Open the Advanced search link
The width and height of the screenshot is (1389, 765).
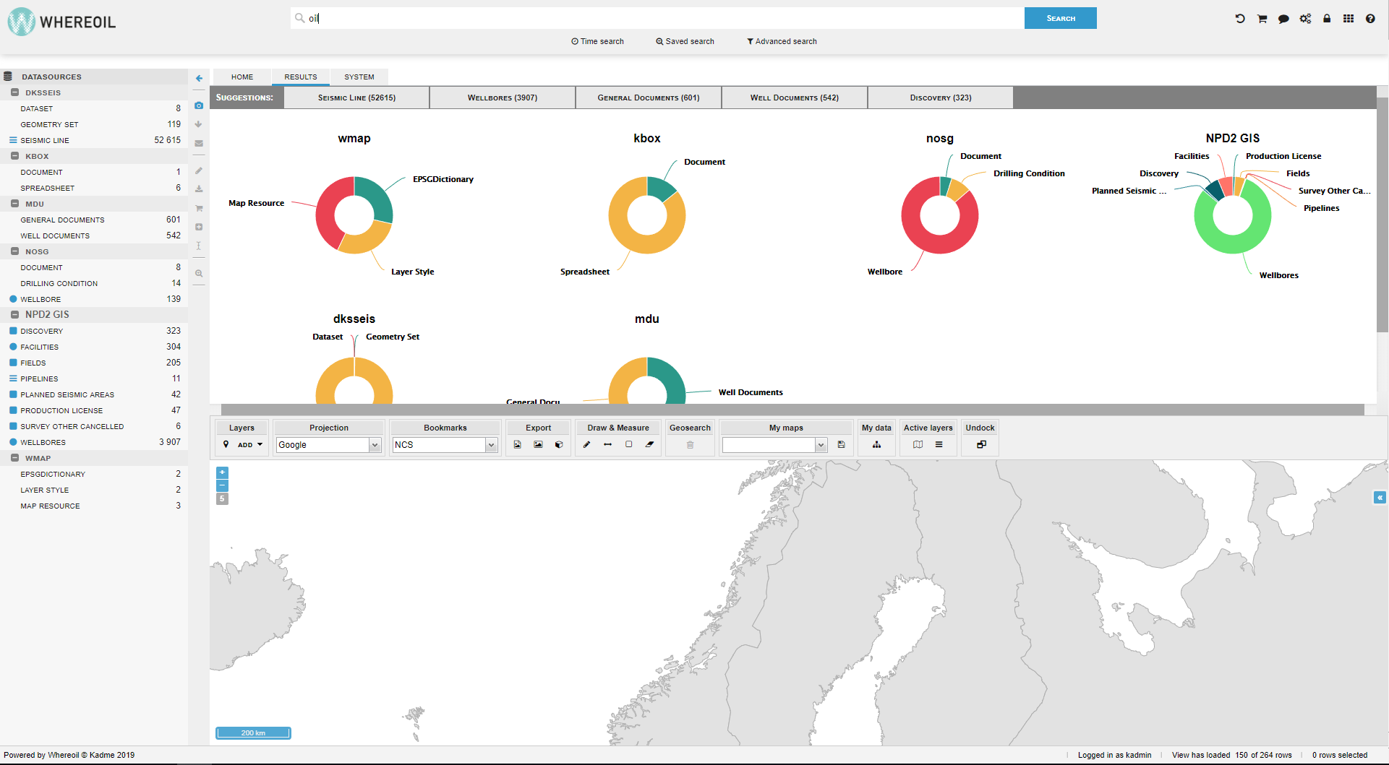(x=782, y=41)
